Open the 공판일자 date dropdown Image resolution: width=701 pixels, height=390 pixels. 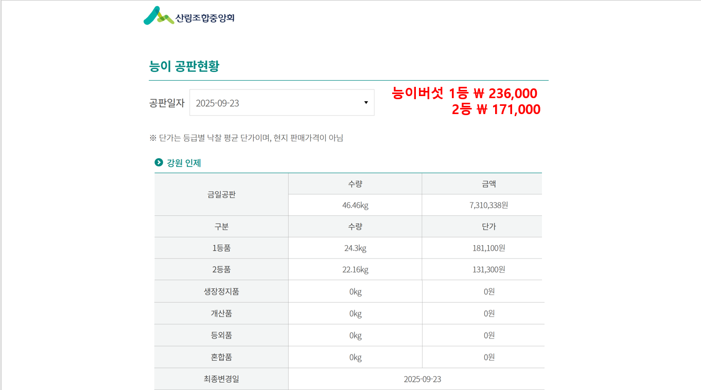tap(282, 103)
